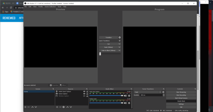Image resolution: width=213 pixels, height=112 pixels.
Task: Mute the Audio Input Capture speaker icon
Action: click(125, 96)
